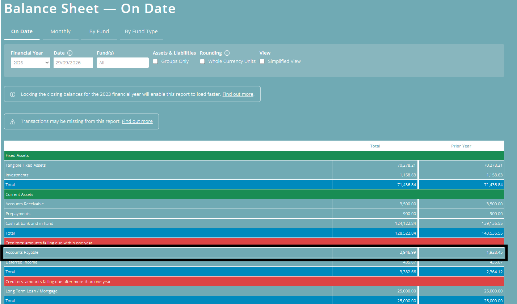The image size is (517, 304).
Task: Toggle the Simplified View checkbox
Action: (x=262, y=61)
